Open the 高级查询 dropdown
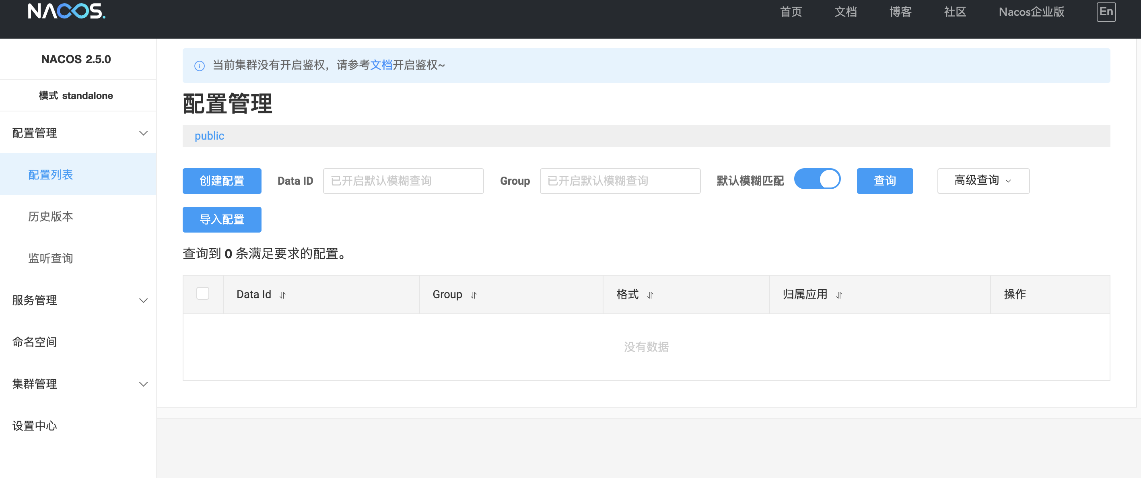 pos(983,181)
